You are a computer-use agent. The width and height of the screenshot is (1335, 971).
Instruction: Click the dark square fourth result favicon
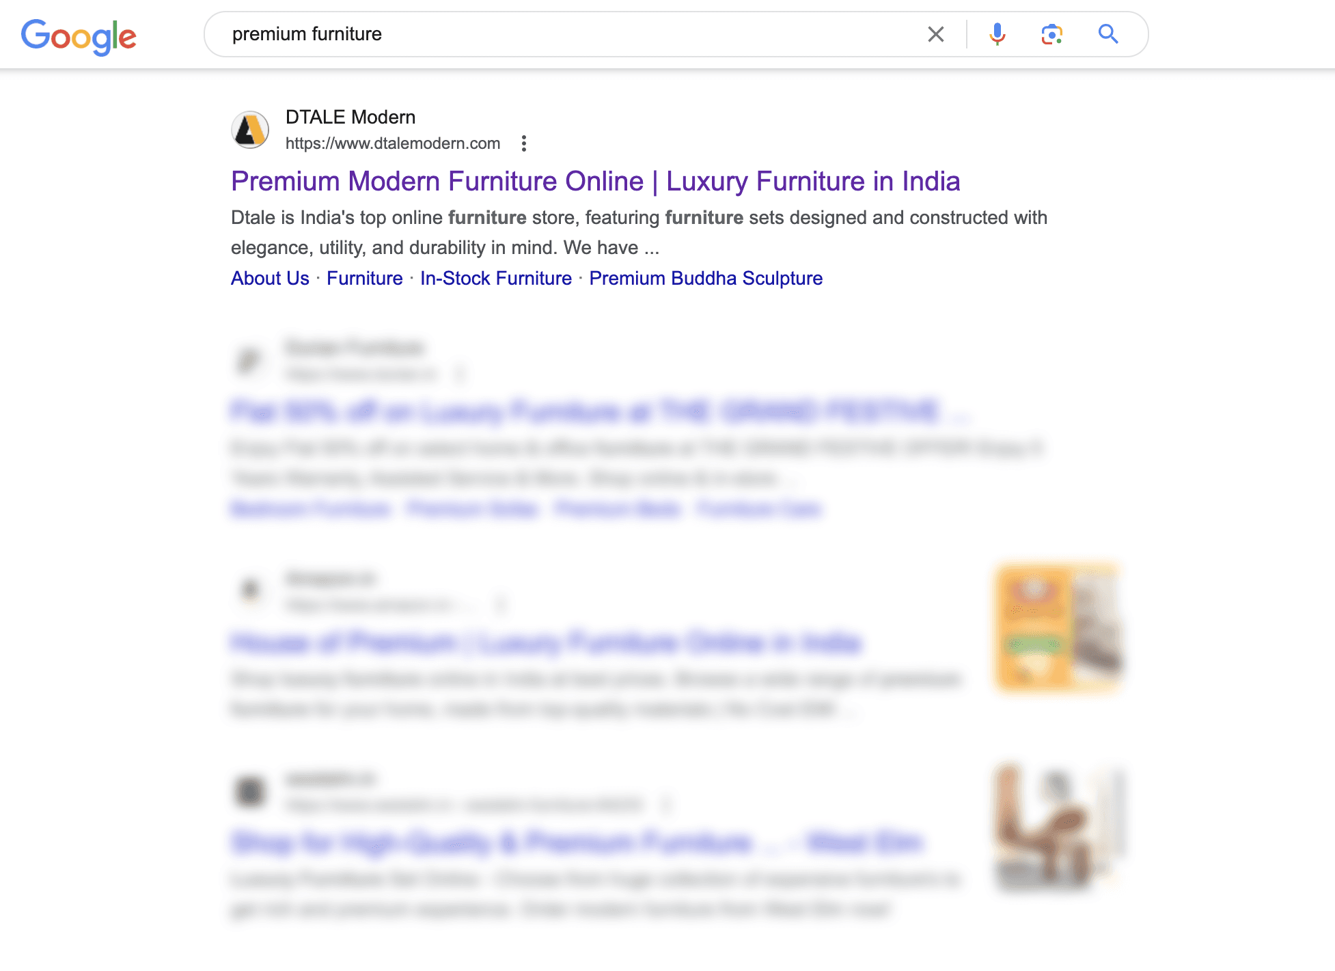pyautogui.click(x=250, y=791)
